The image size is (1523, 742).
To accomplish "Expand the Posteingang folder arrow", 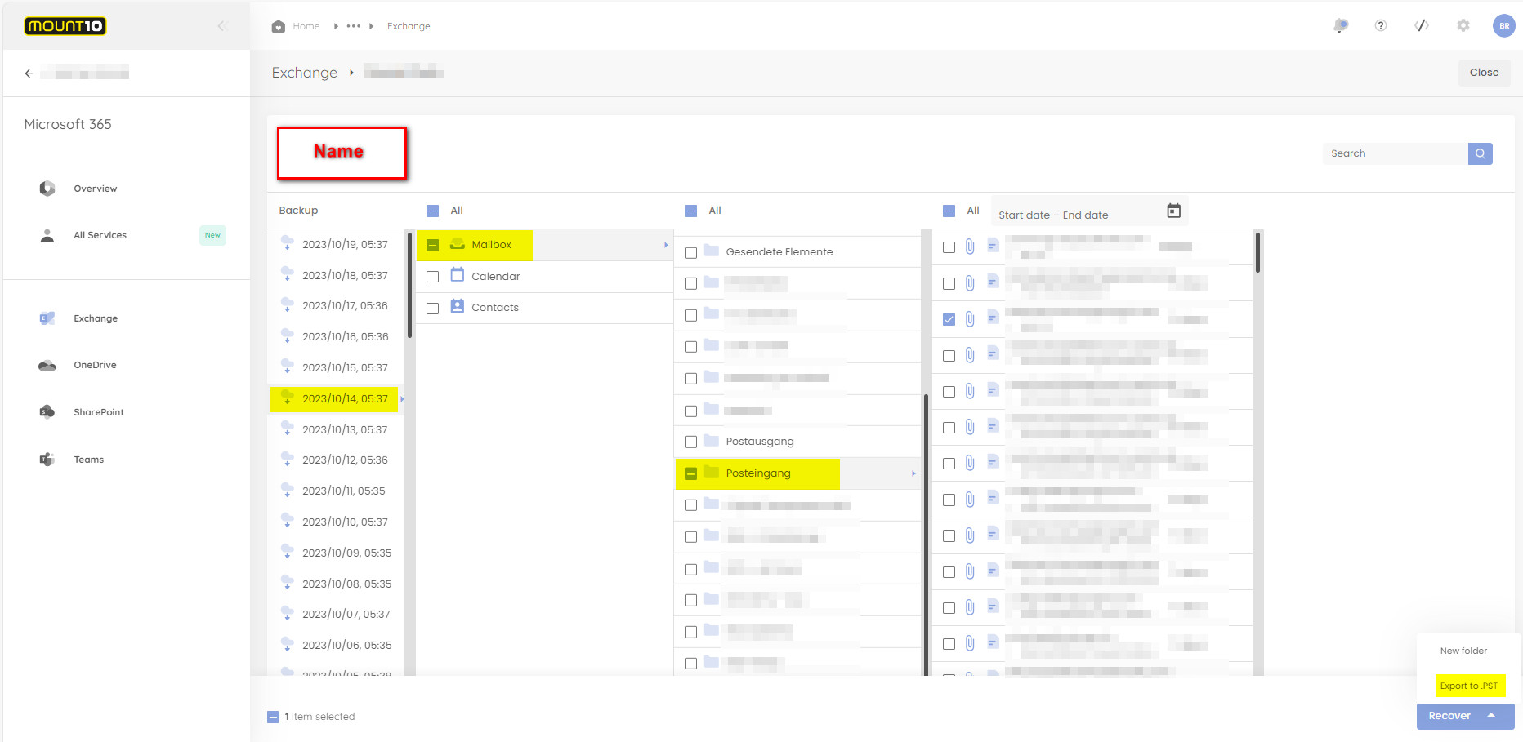I will [913, 473].
